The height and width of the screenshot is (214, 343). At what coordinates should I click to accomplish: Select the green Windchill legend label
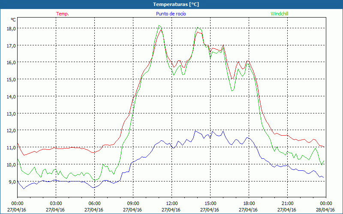(280, 14)
